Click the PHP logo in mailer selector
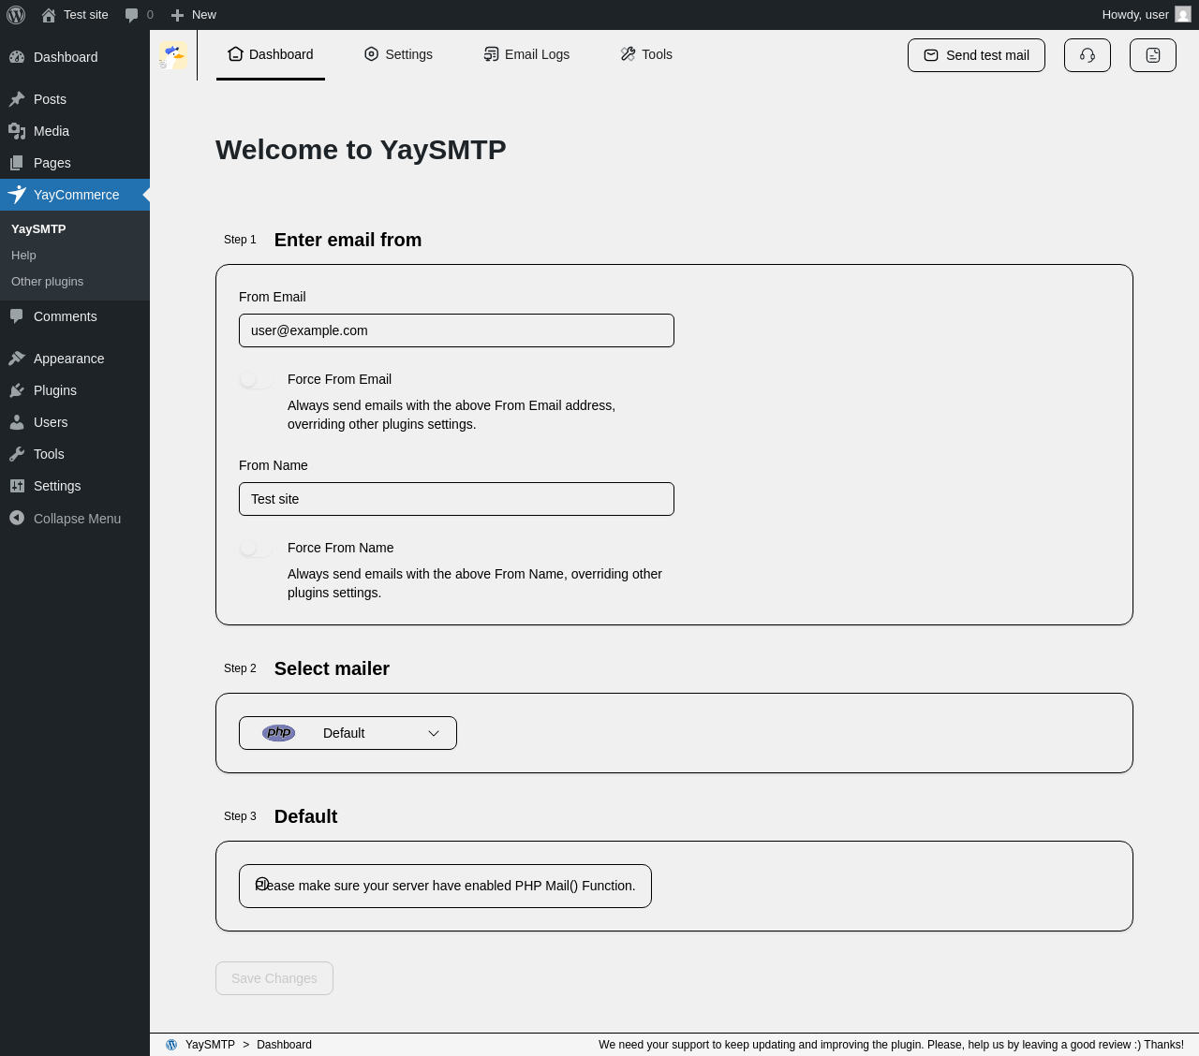 (279, 733)
